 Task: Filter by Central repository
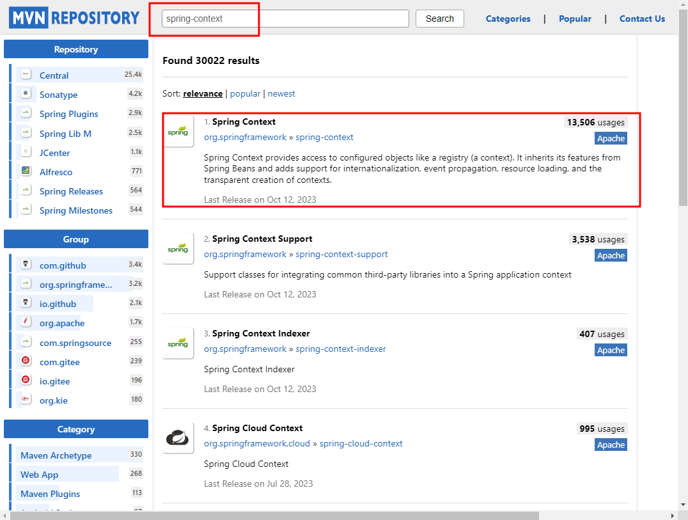point(54,75)
